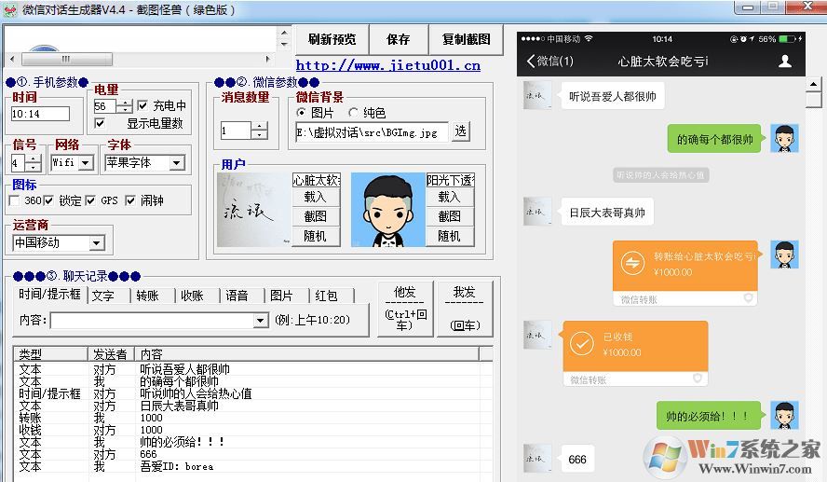Screen dimensions: 827x482
Task: Click the 消息数量 message count spinner arrows
Action: (259, 131)
